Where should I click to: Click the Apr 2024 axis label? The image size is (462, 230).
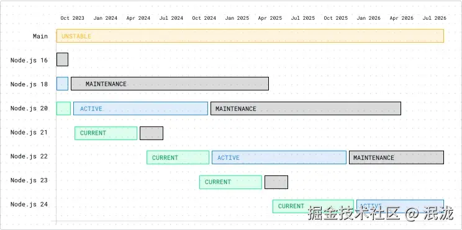click(x=138, y=18)
